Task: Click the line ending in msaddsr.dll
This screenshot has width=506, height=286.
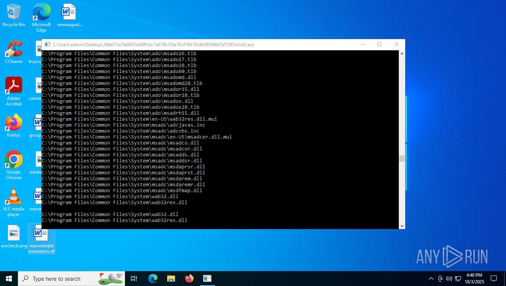Action: point(122,161)
